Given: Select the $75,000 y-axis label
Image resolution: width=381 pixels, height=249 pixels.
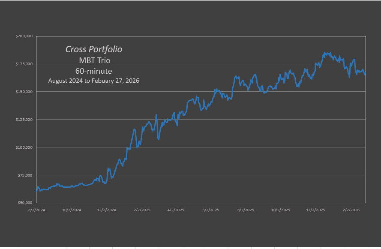Looking at the screenshot, I should [25, 175].
